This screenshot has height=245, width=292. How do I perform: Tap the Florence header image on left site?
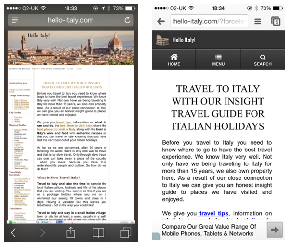[71, 48]
